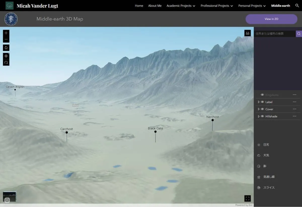This screenshot has width=302, height=207.
Task: Click the Carach Angren label text
Action: click(15, 87)
